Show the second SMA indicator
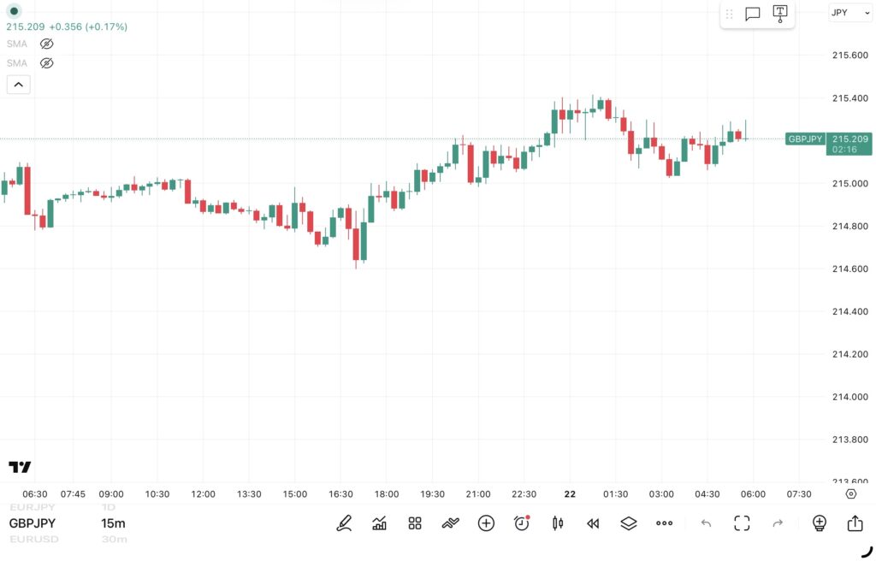The image size is (876, 561). pos(47,63)
